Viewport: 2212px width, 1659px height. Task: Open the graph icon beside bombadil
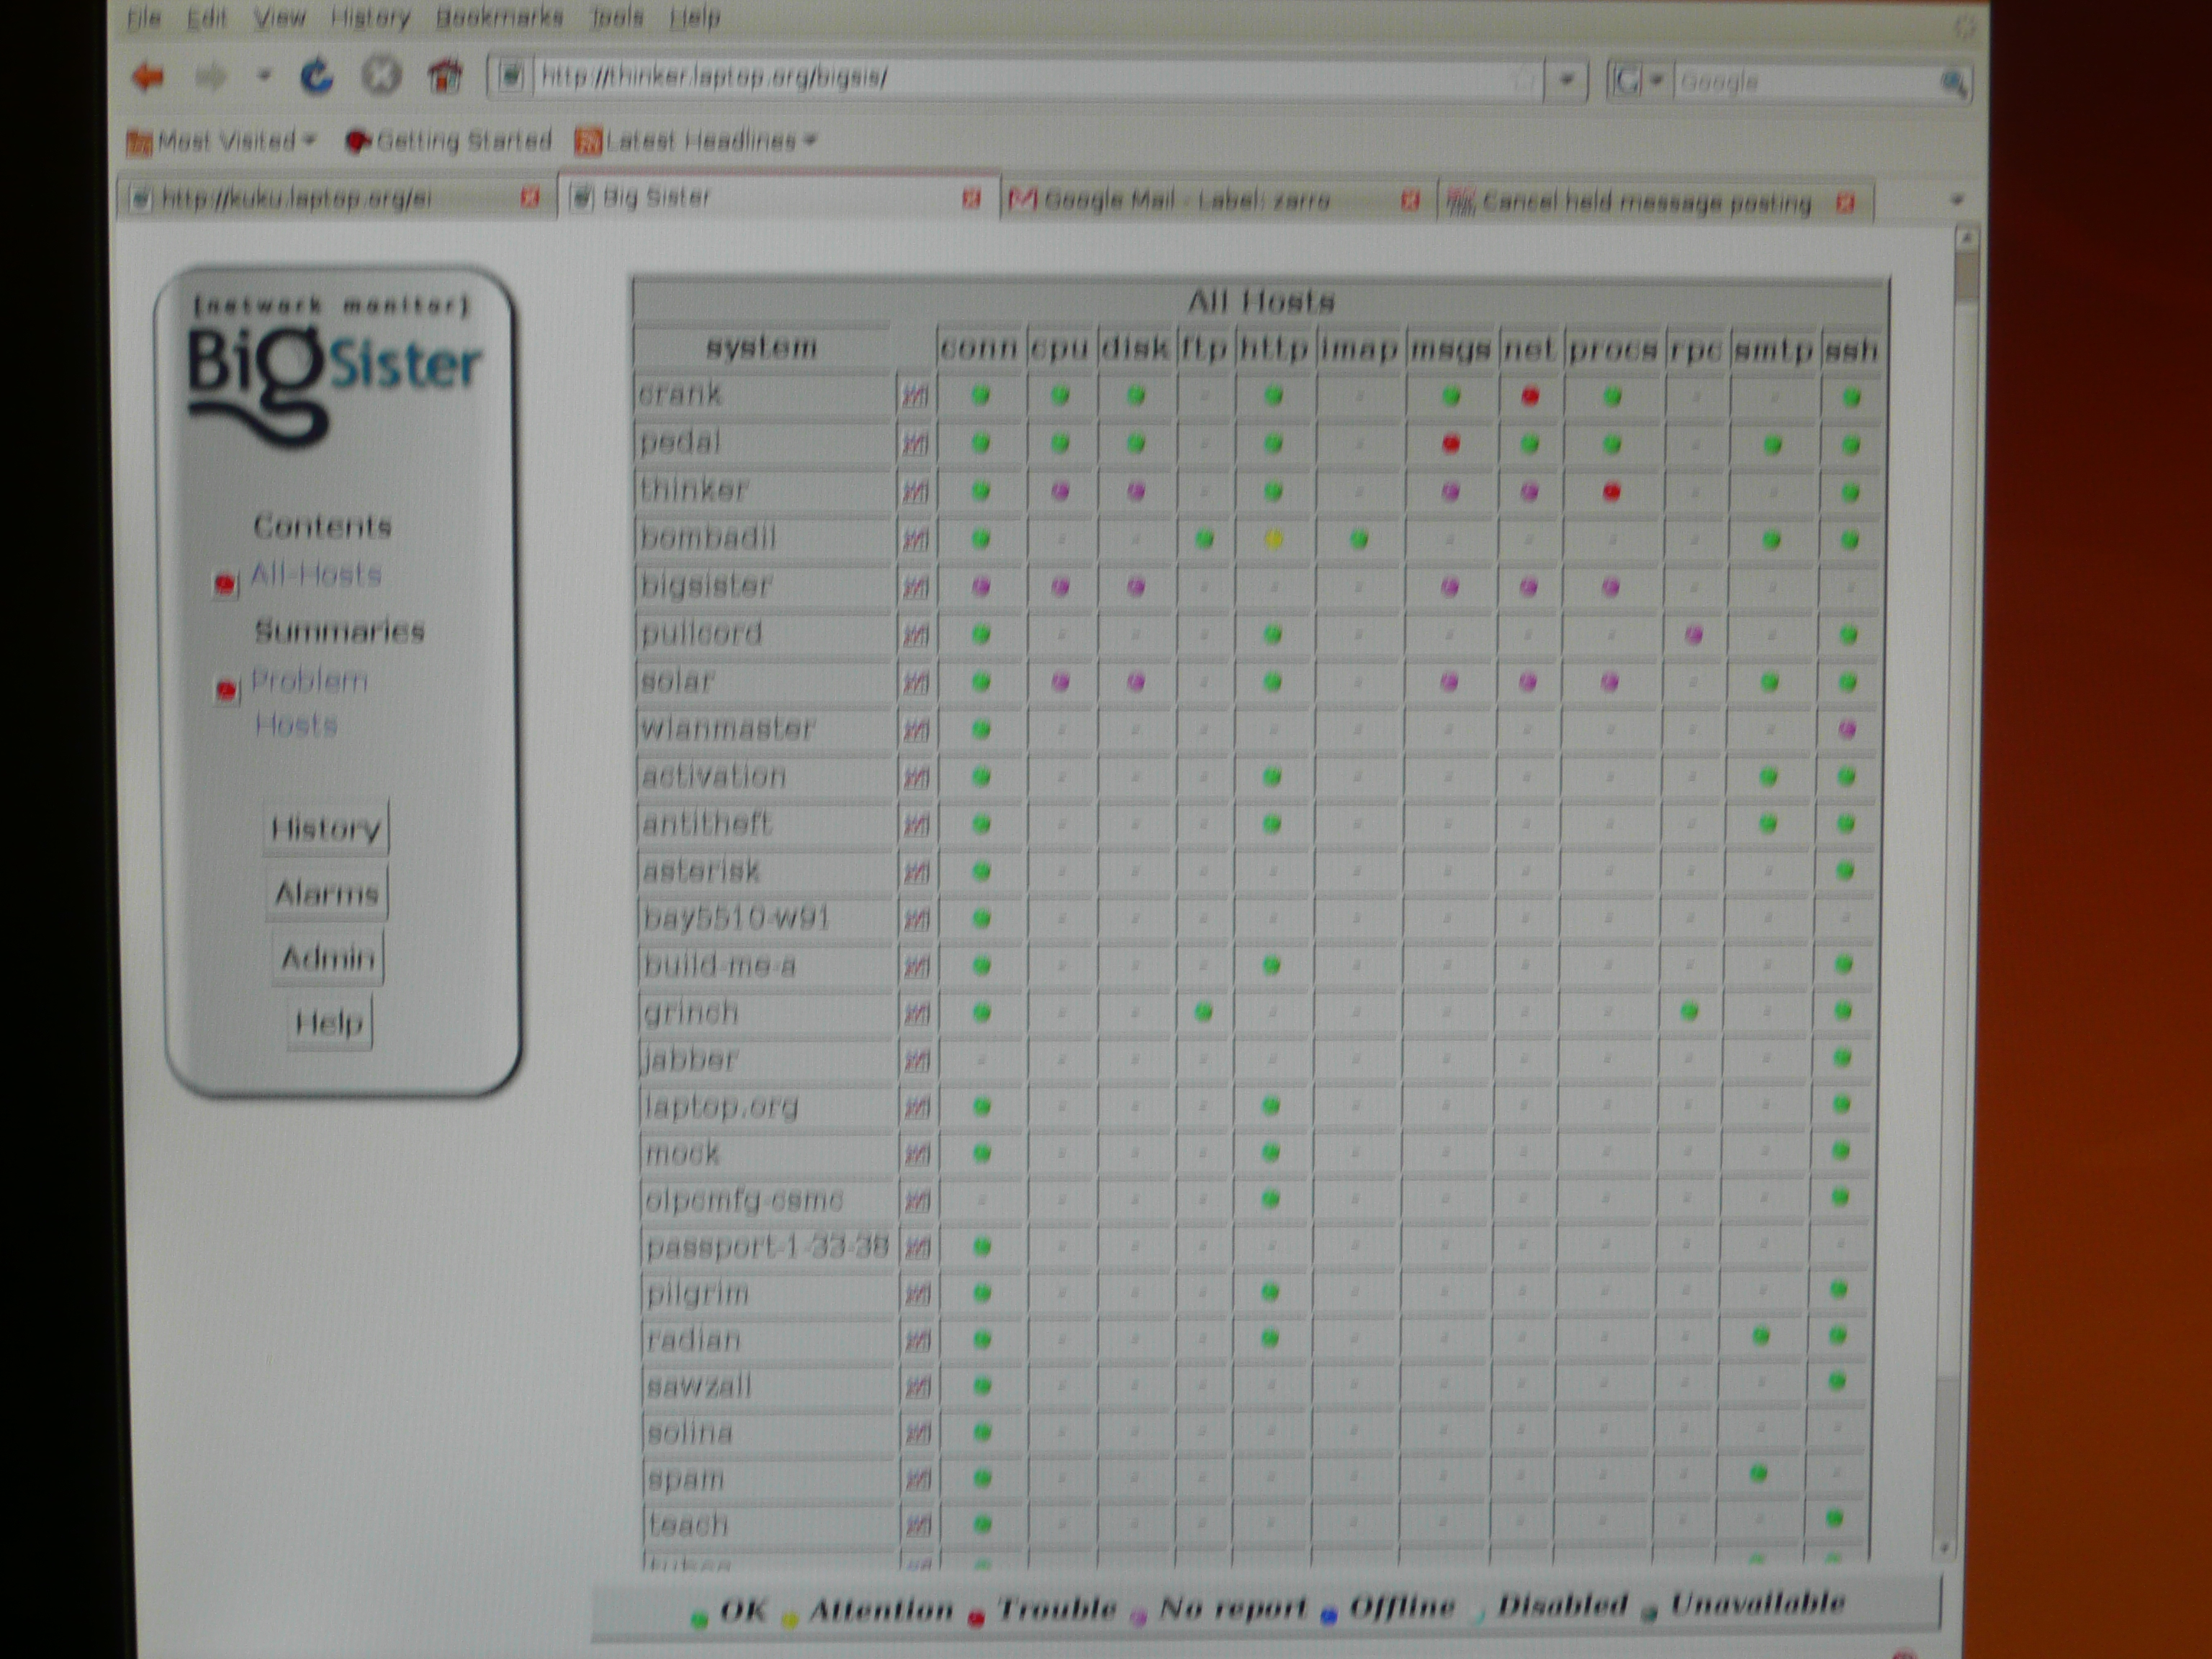coord(915,540)
